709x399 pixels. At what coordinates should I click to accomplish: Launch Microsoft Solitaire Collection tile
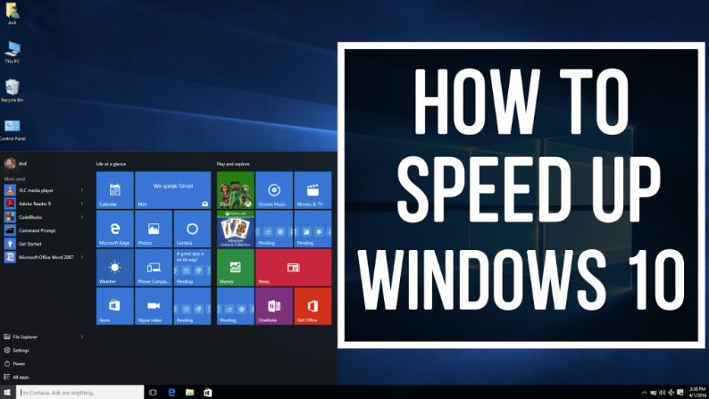[236, 229]
